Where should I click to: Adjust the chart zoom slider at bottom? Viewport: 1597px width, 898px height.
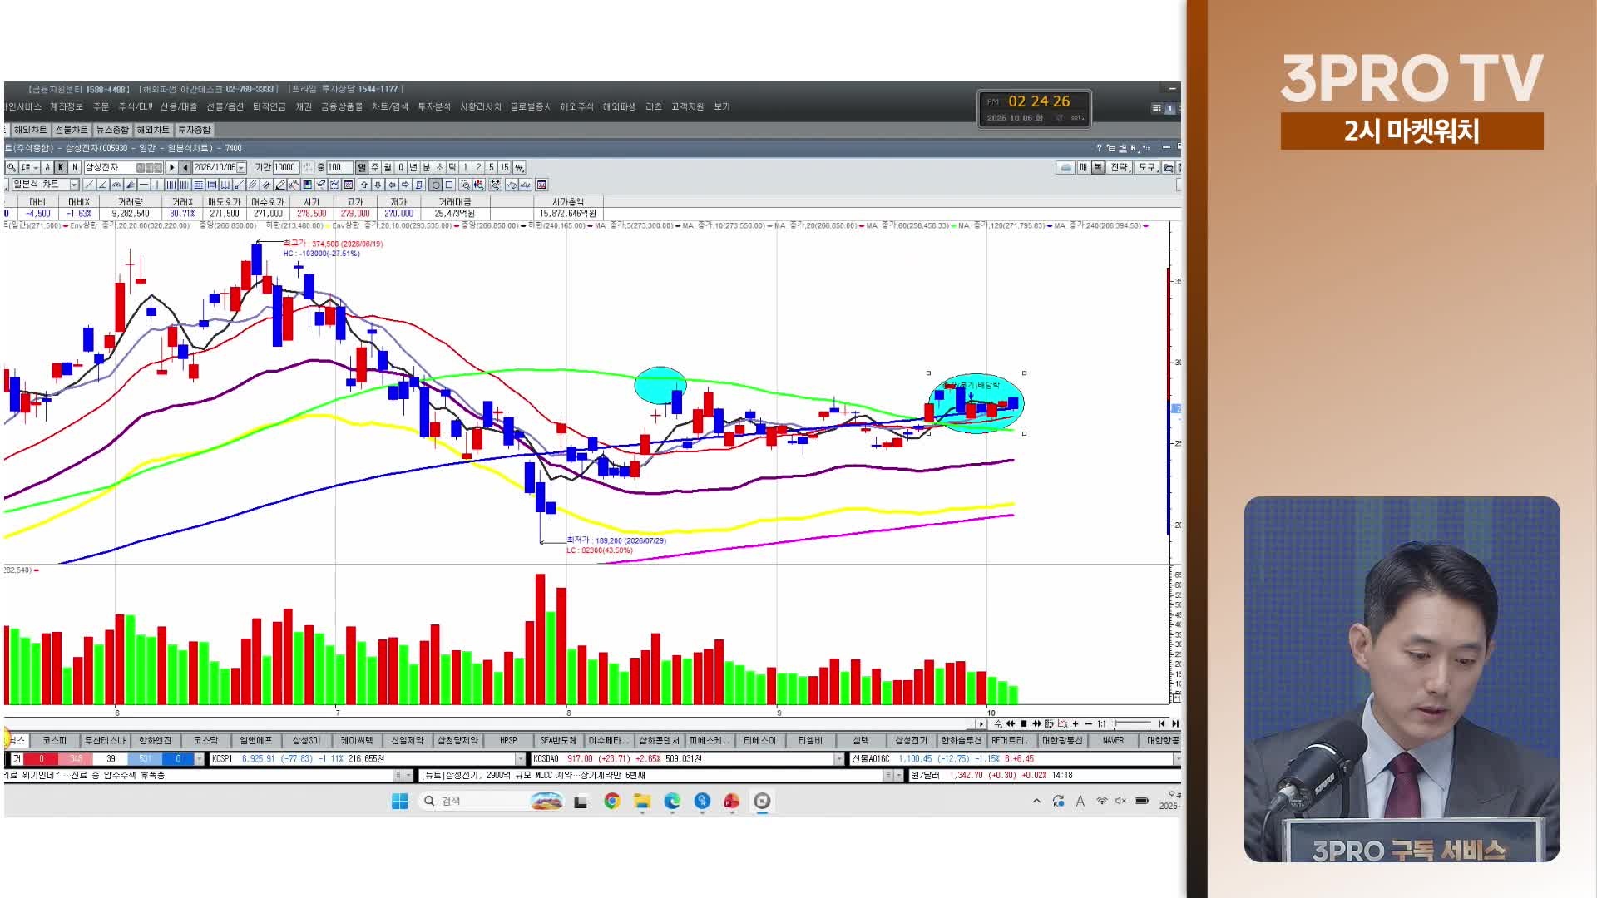(x=1133, y=723)
